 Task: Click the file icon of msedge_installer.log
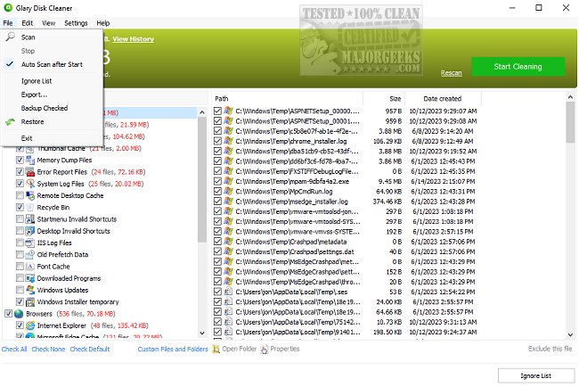tap(229, 201)
